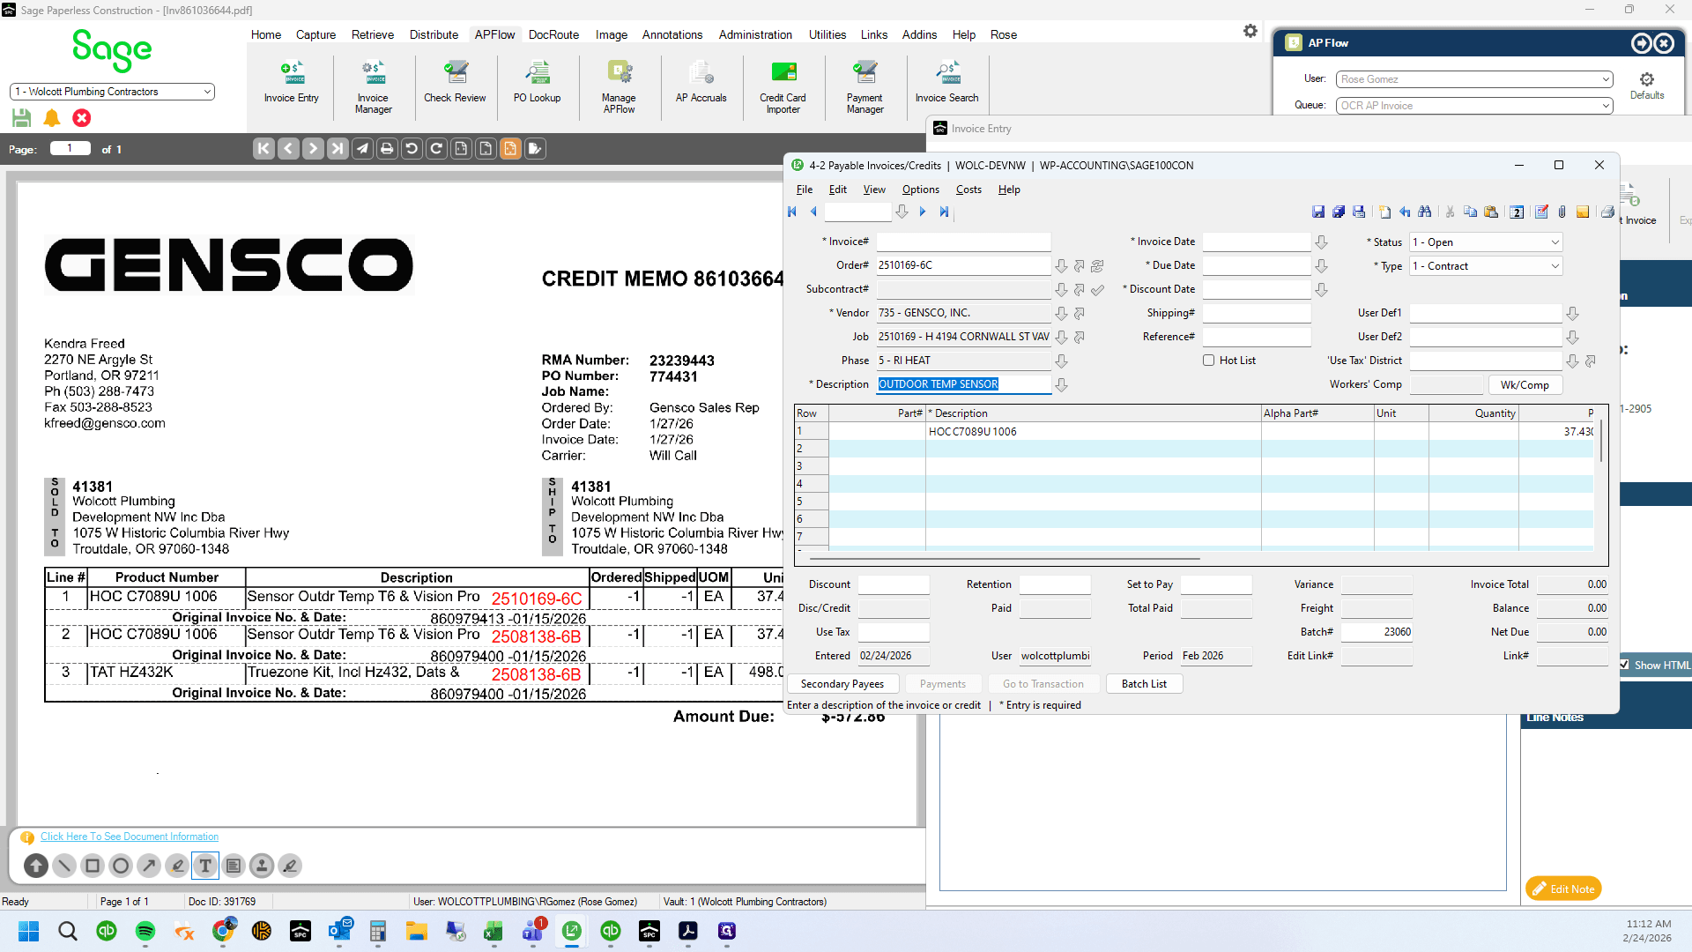Click the Invoice Date lookup arrow
Viewport: 1692px width, 952px height.
(x=1321, y=242)
